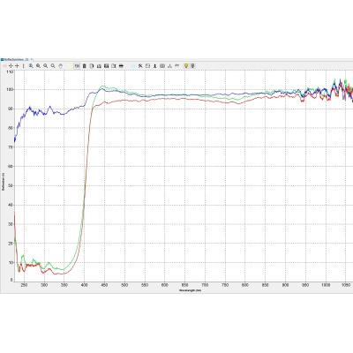Toggle the grey light bulb icon
353x353 pixels.
pos(192,66)
